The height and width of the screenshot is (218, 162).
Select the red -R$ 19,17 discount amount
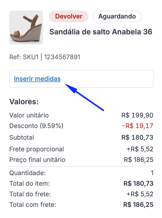pos(137,126)
